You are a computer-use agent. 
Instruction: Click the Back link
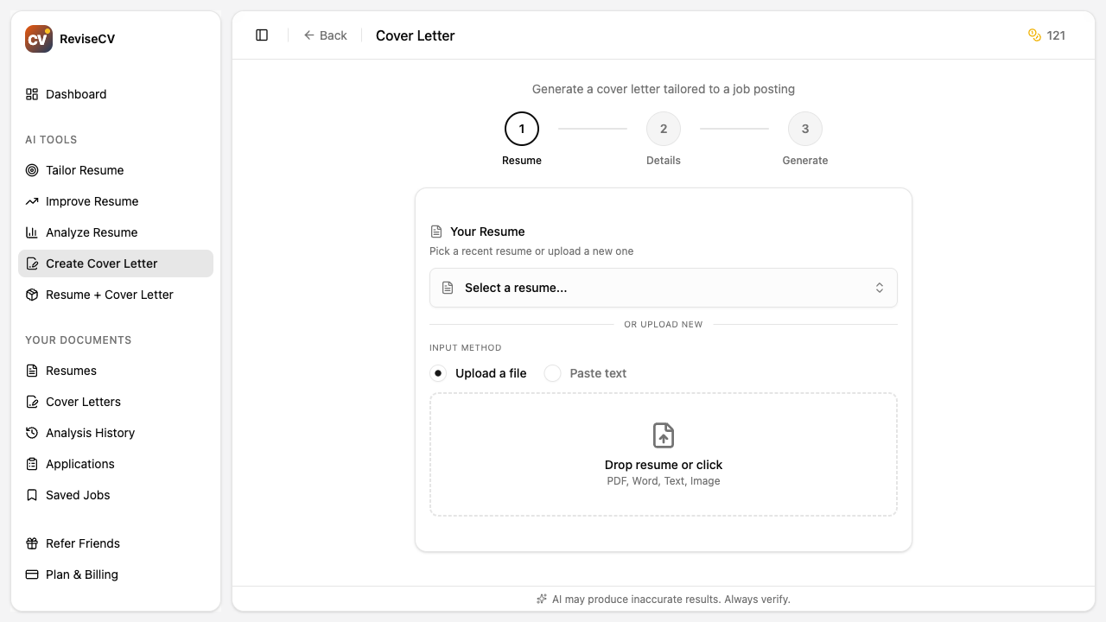[x=326, y=35]
